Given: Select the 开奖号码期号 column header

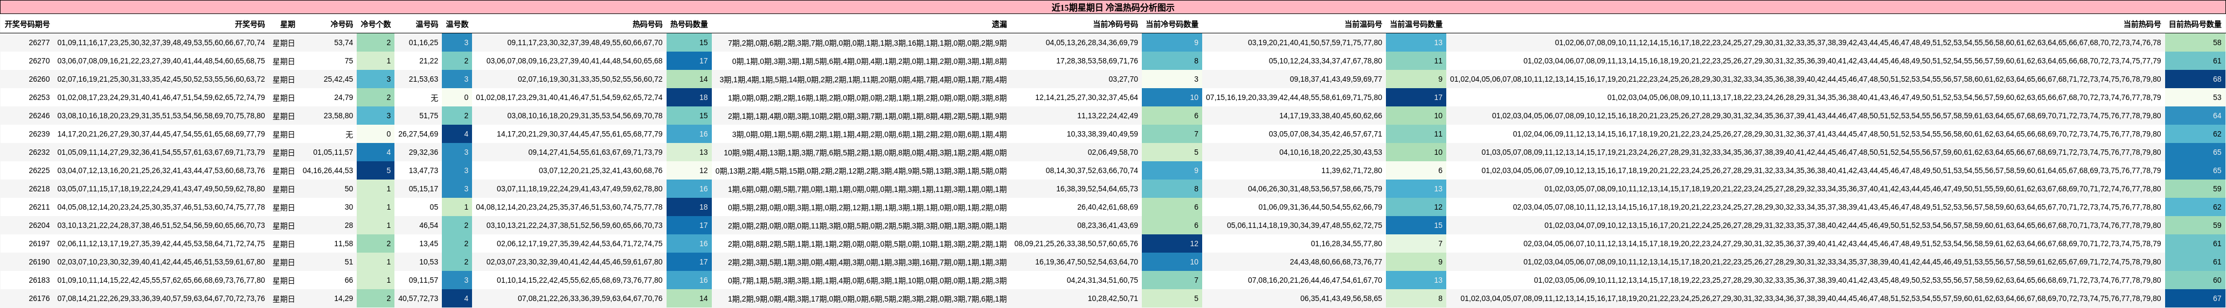Looking at the screenshot, I should point(27,24).
